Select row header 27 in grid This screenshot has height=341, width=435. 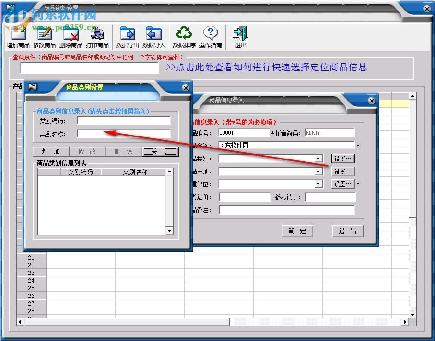pos(31,304)
